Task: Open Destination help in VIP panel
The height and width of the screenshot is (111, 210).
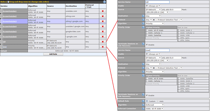Action: 143,16
